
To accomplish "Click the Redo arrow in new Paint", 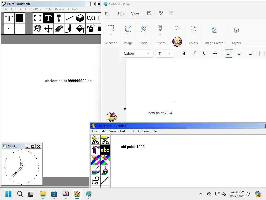I will pyautogui.click(x=171, y=13).
